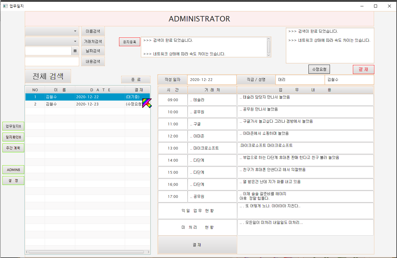Click the 14:00 거래처 field 다단계
397x258 pixels.
212,160
